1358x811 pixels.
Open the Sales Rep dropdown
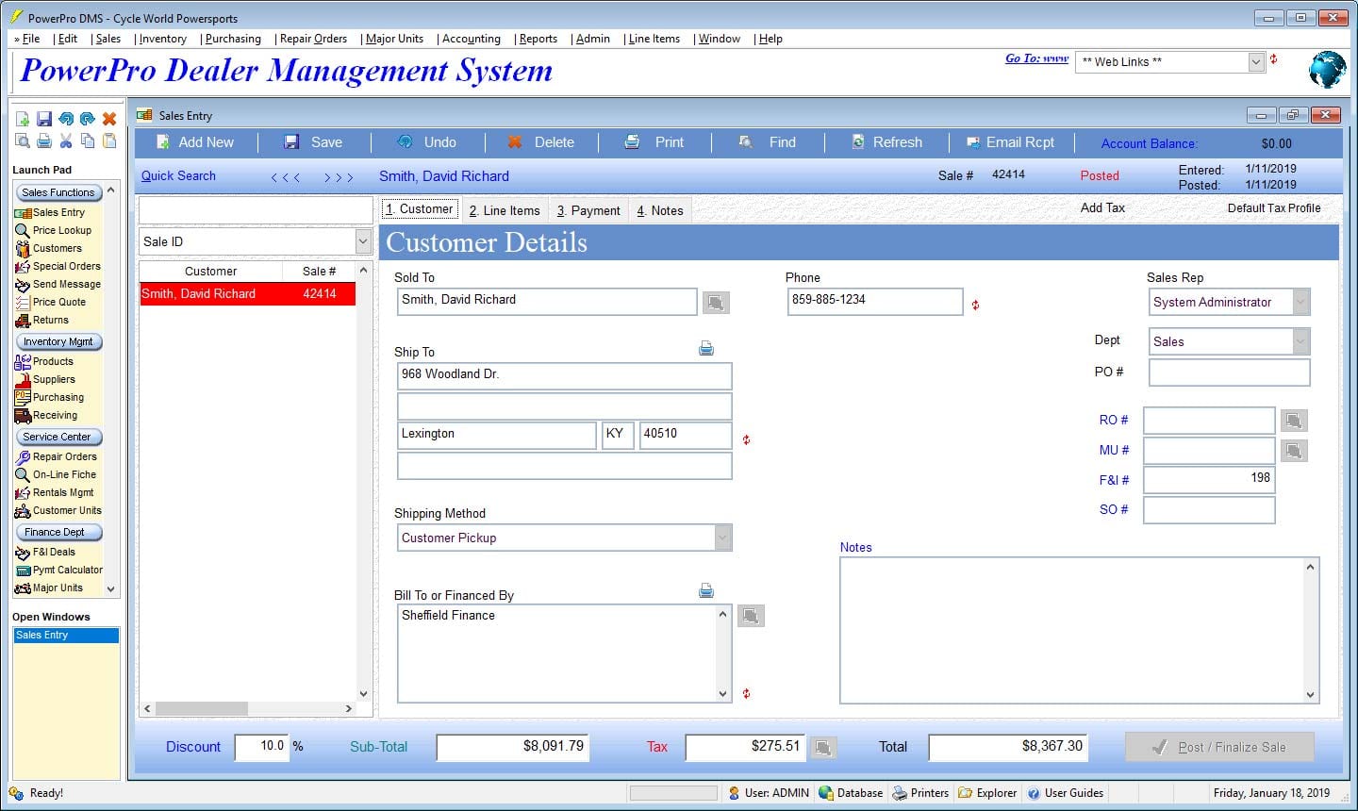click(1301, 302)
